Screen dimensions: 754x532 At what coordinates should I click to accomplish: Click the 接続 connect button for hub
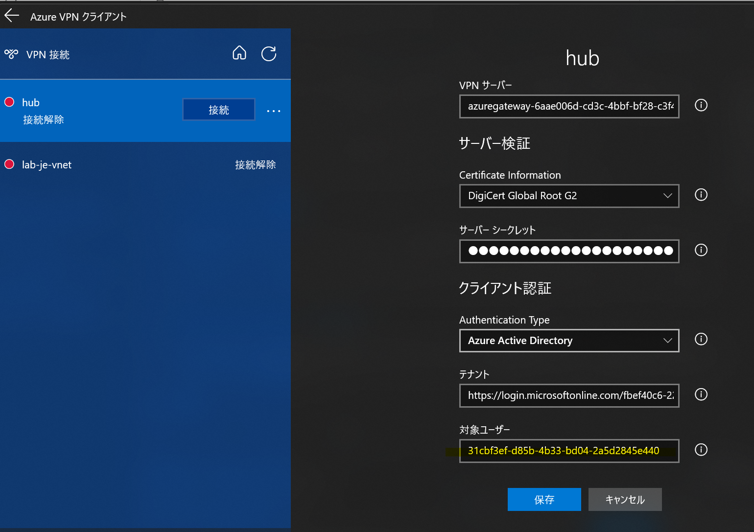(x=219, y=110)
